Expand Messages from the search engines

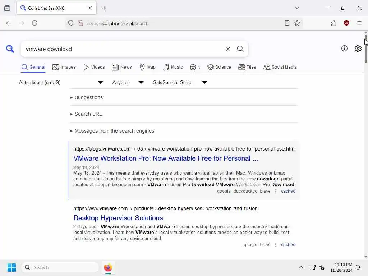112,131
